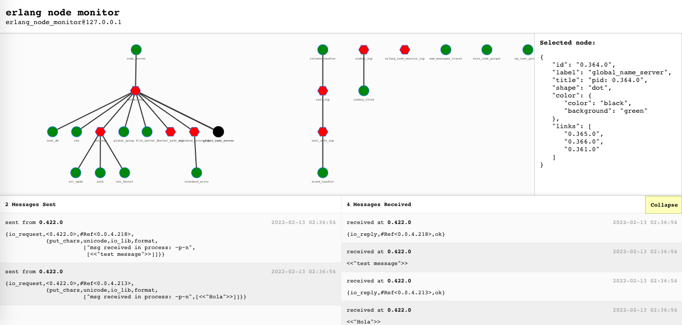Click the rex process node
The width and height of the screenshot is (682, 325).
(76, 132)
